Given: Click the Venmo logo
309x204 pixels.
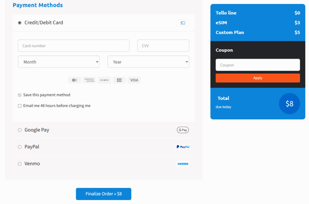Looking at the screenshot, I should pos(183,164).
